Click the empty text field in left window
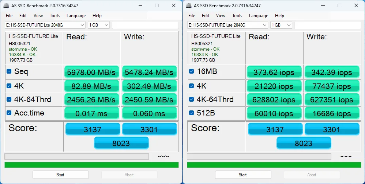The height and width of the screenshot is (184, 365). coord(145,25)
